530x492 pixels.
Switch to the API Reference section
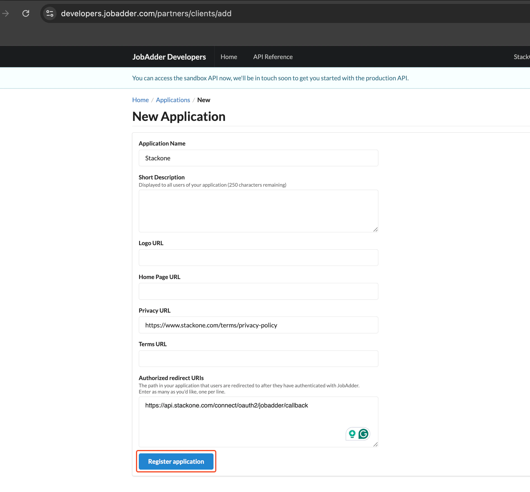click(x=273, y=57)
